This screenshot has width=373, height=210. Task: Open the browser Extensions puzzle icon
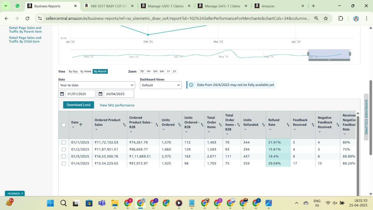point(341,18)
